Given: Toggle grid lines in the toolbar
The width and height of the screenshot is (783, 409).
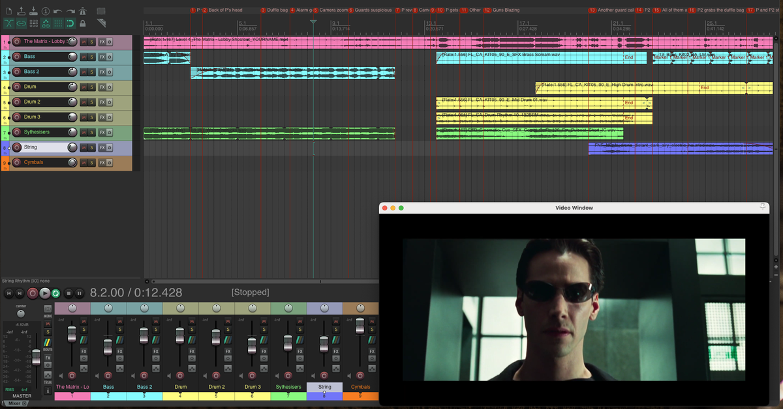Looking at the screenshot, I should [x=58, y=23].
